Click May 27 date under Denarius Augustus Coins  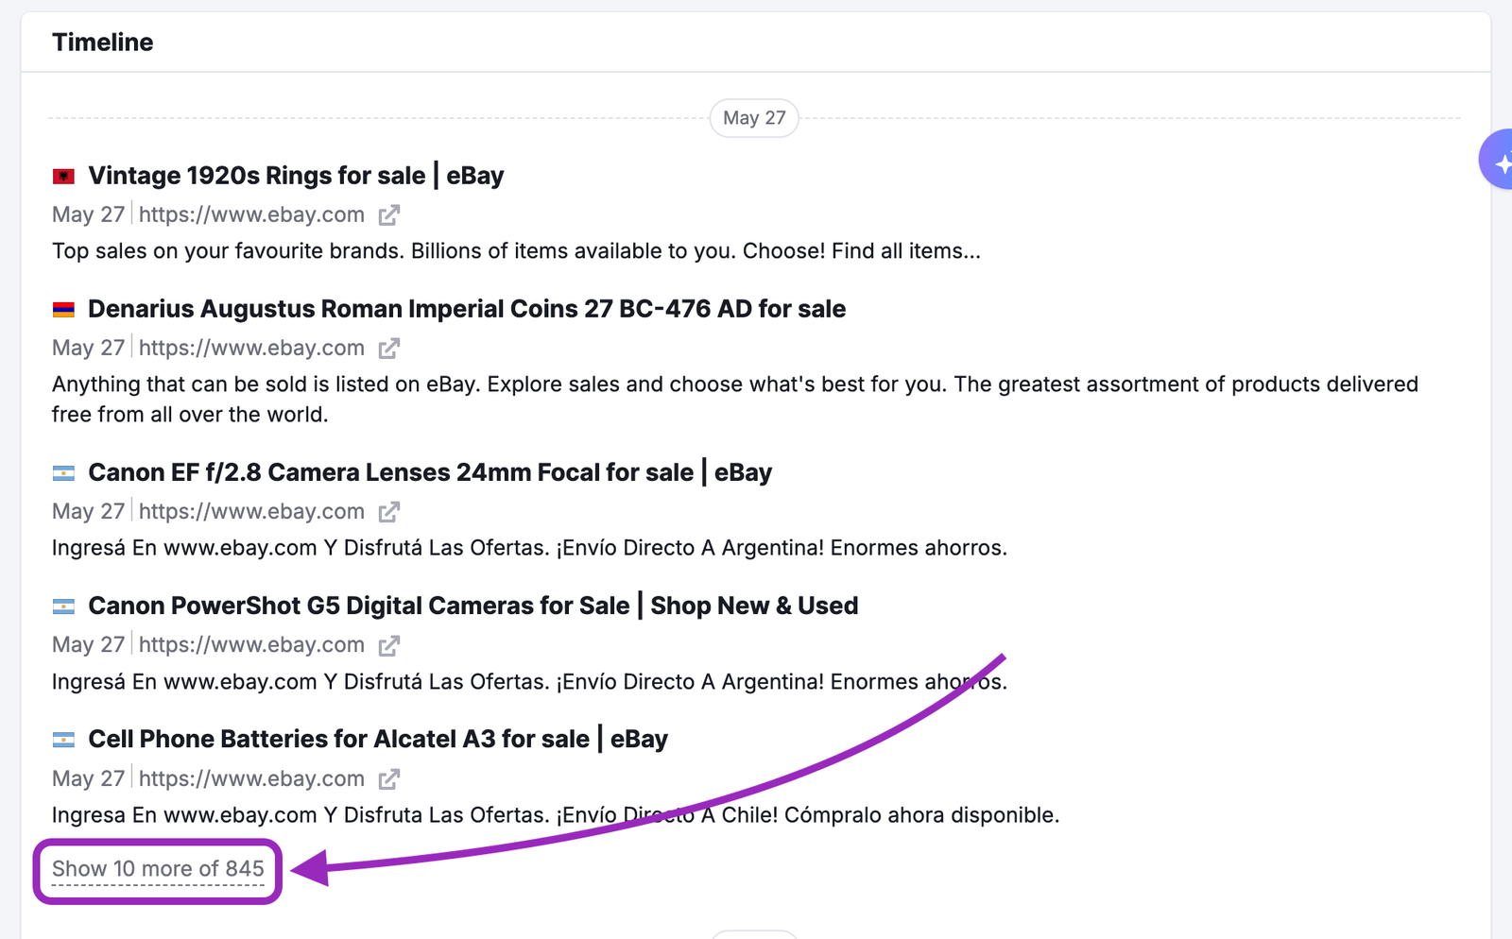click(x=88, y=349)
